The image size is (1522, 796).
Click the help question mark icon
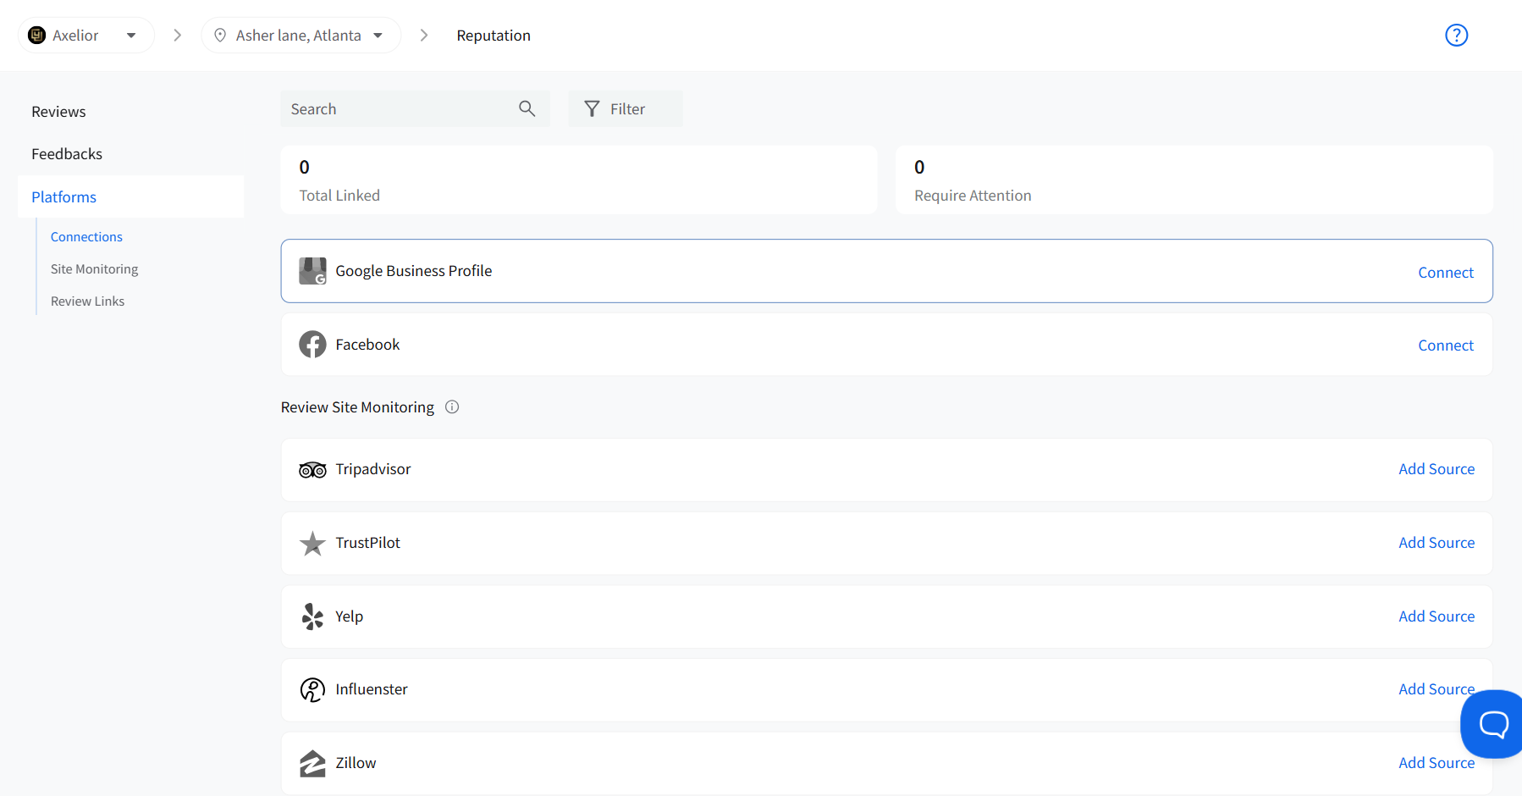point(1456,36)
